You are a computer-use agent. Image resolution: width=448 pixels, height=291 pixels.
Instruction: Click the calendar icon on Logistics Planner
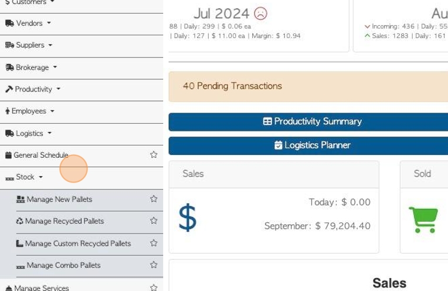click(x=278, y=145)
